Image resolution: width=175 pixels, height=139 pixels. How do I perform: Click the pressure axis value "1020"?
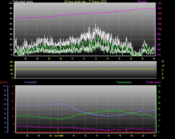tap(159, 8)
